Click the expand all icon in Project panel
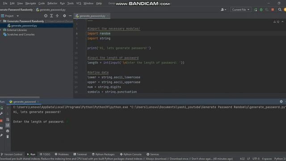 [x=51, y=16]
